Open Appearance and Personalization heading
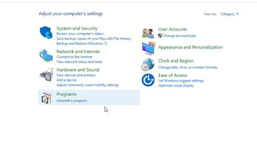 click(x=190, y=47)
